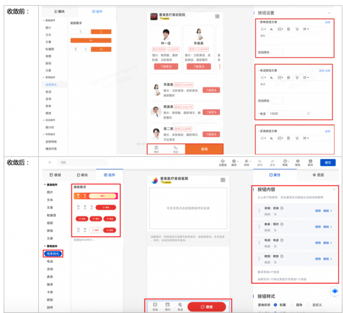Click the 按钮颜色 swatch under 表单按钮文案
Image resolution: width=343 pixels, height=313 pixels.
pyautogui.click(x=277, y=52)
